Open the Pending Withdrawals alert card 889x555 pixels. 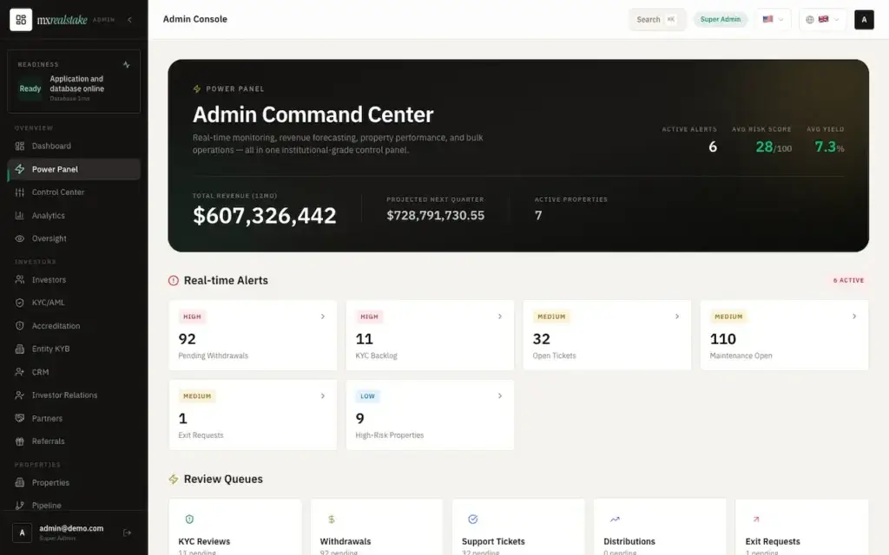pyautogui.click(x=253, y=336)
